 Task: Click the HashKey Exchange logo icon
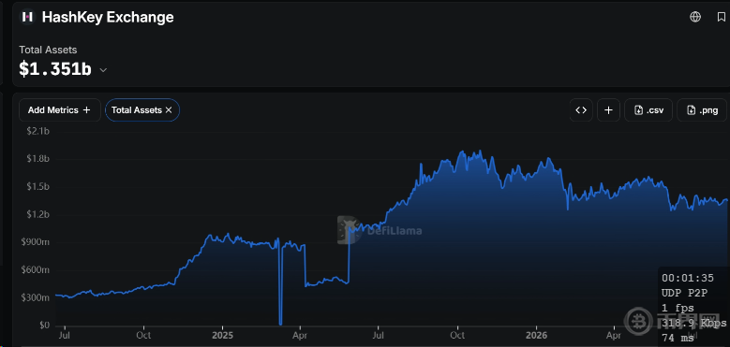27,17
